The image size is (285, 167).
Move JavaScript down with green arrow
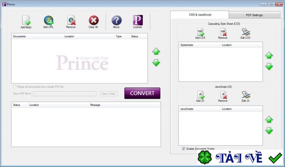pos(269,131)
